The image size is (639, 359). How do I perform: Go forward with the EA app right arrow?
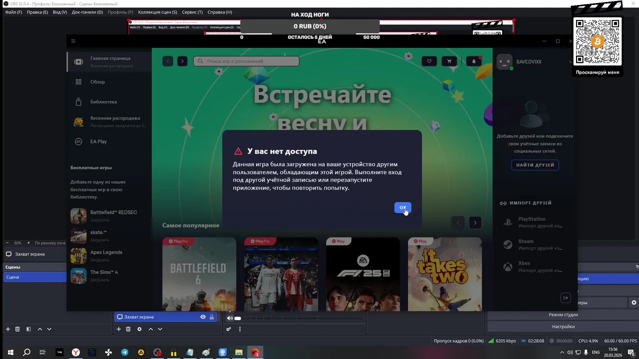pos(182,61)
